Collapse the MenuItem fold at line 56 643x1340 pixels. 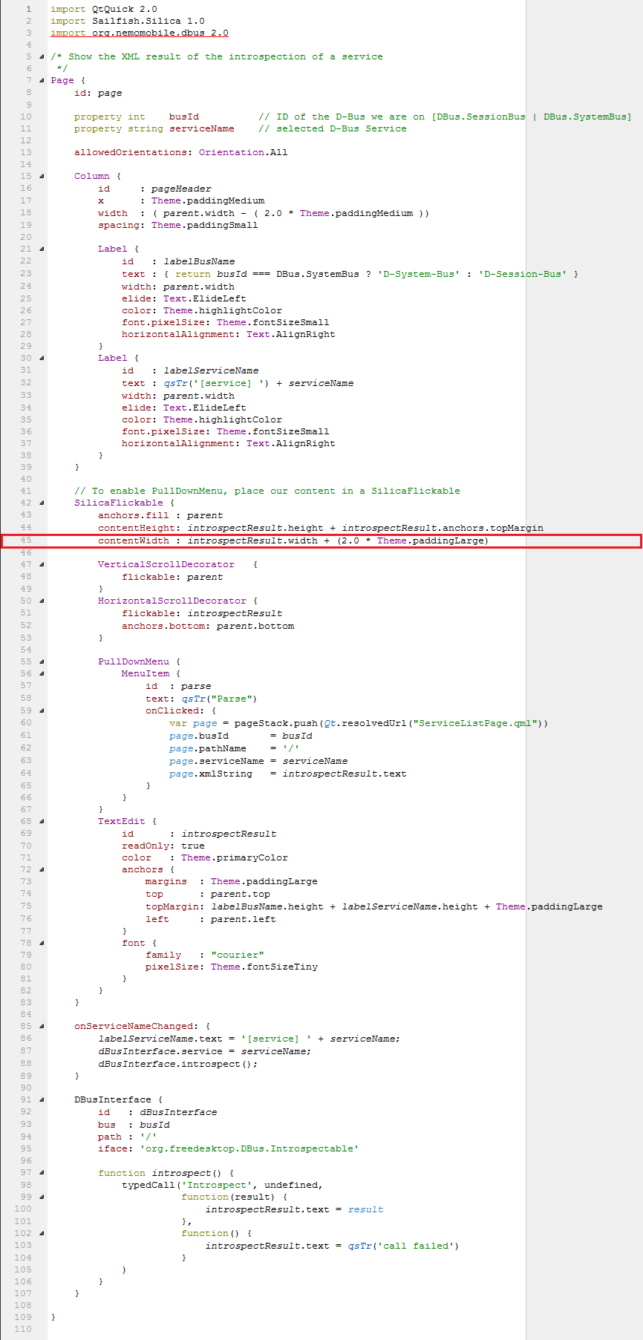pos(41,673)
